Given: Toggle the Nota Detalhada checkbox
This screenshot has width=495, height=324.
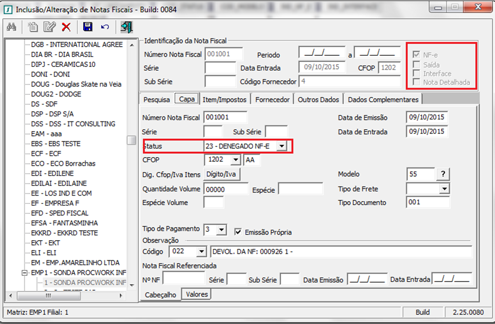Looking at the screenshot, I should [x=416, y=82].
